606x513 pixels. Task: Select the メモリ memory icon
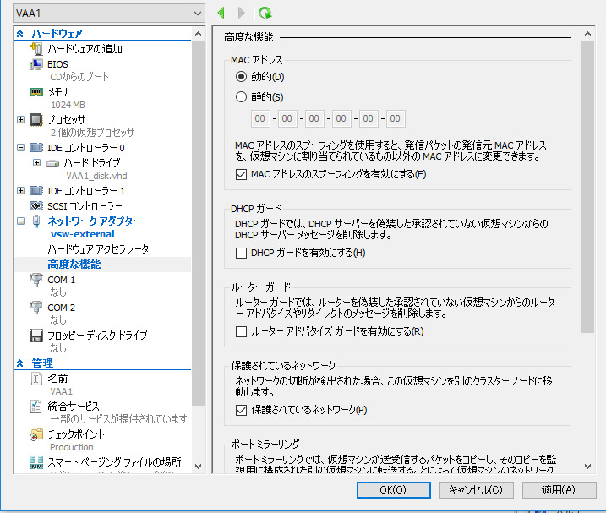(36, 92)
